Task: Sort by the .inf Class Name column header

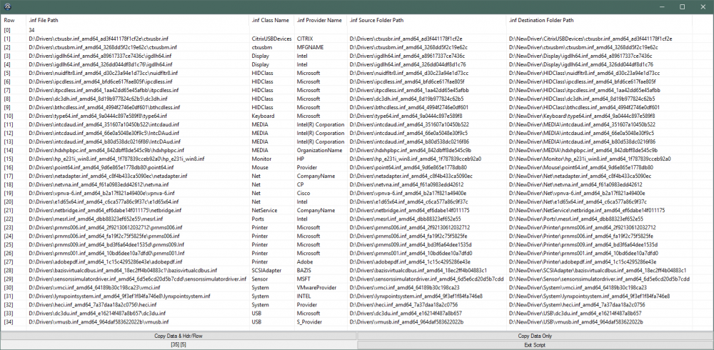Action: click(x=271, y=21)
